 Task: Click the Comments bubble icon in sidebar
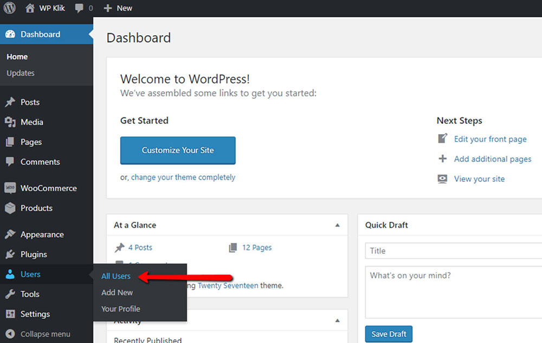[10, 162]
